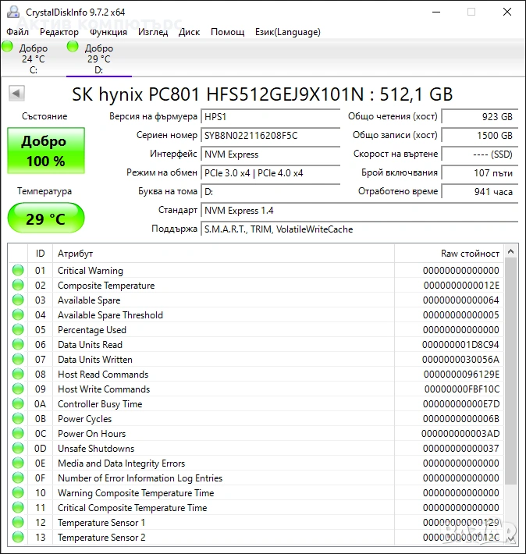The height and width of the screenshot is (554, 526).
Task: Open the Функция menu
Action: pos(108,32)
